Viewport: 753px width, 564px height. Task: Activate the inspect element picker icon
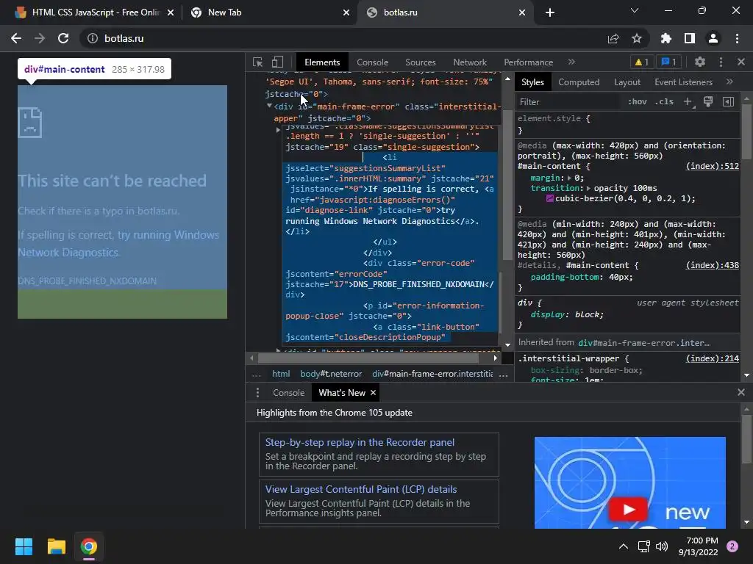[258, 62]
